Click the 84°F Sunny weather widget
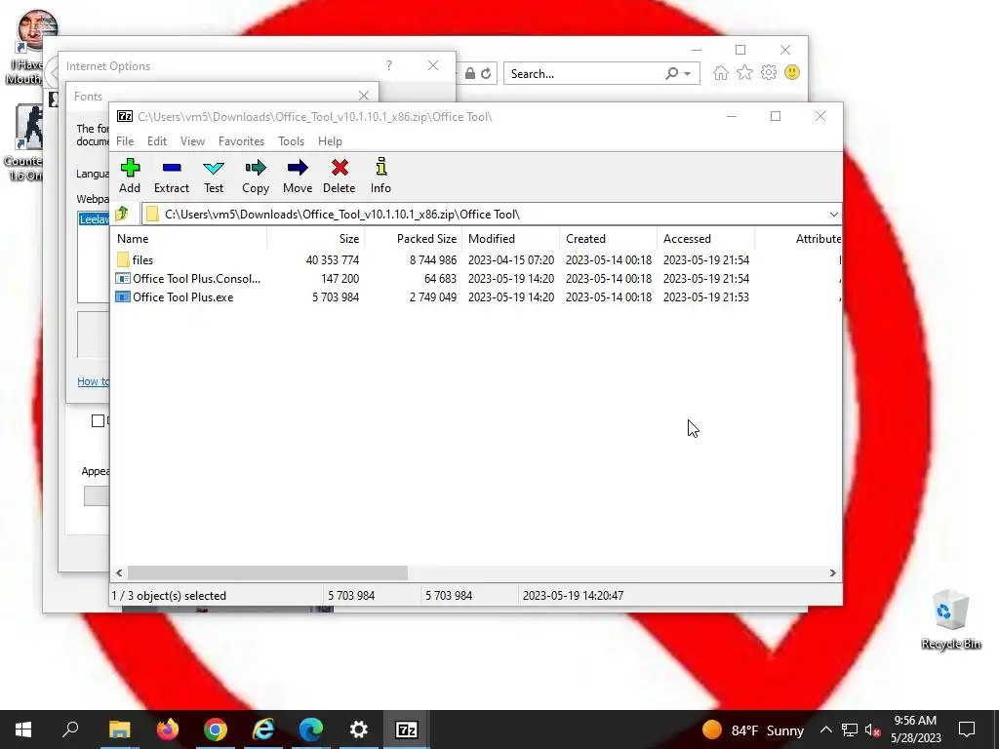999x749 pixels. point(753,729)
